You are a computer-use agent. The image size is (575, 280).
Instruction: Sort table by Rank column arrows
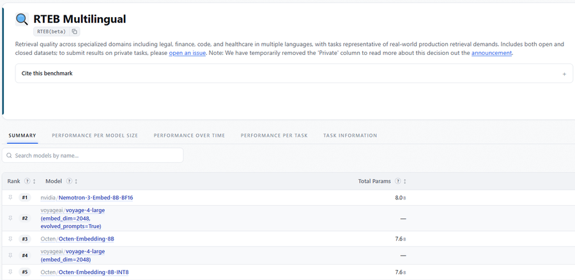34,182
